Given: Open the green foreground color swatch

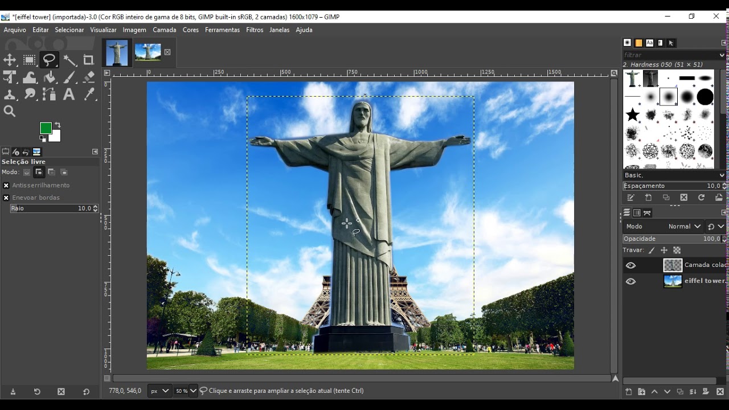Looking at the screenshot, I should tap(46, 128).
